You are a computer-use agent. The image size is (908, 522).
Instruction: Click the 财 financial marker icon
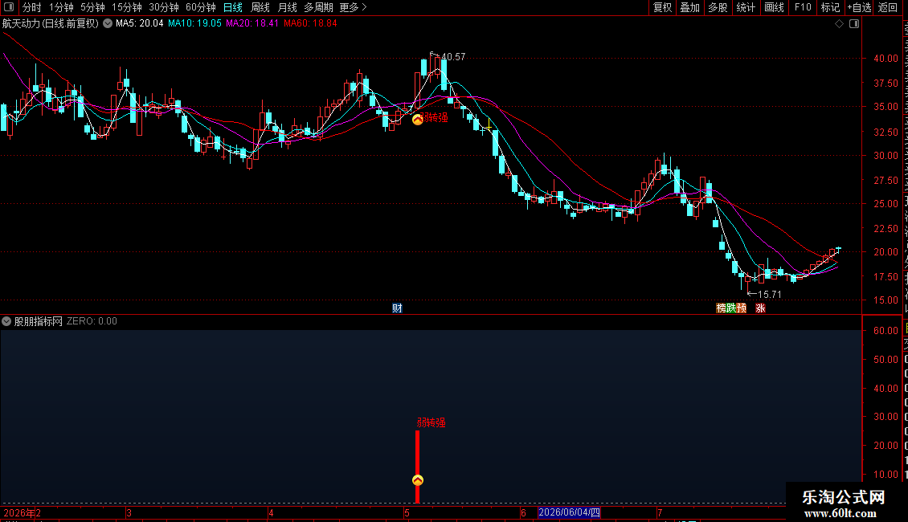point(397,308)
